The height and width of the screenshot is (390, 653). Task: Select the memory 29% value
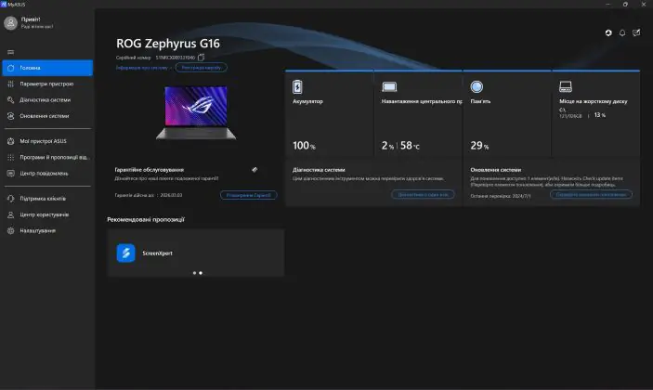479,145
